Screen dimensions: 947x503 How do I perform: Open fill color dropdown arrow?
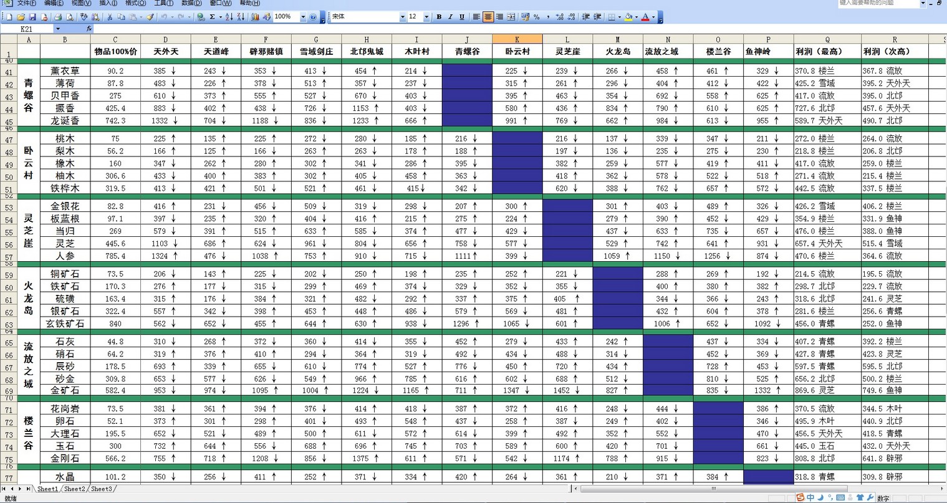point(637,17)
